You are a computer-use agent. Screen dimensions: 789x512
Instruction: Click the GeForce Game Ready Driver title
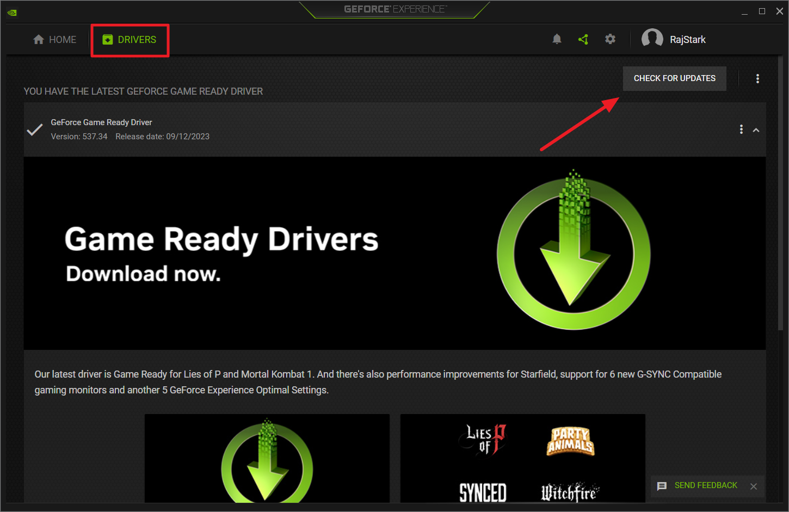click(101, 122)
